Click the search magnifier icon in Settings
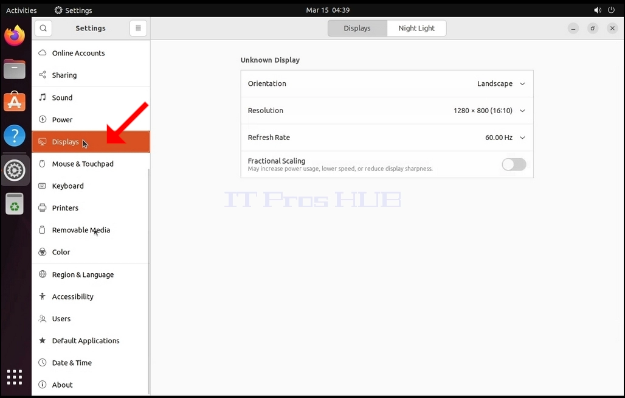625x398 pixels. coord(43,29)
